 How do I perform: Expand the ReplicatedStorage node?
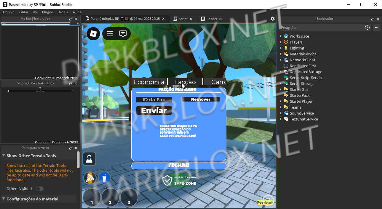tap(281, 72)
